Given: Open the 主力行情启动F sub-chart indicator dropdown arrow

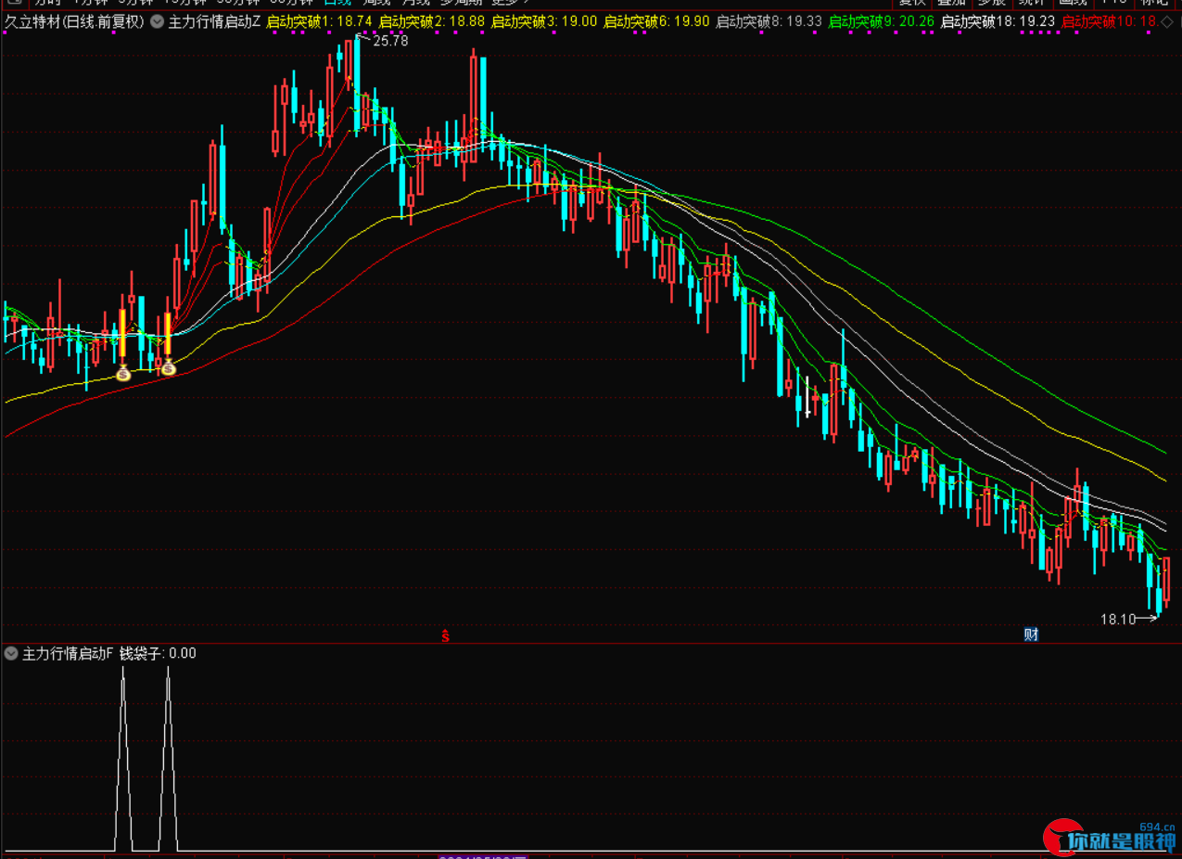Looking at the screenshot, I should coord(11,653).
